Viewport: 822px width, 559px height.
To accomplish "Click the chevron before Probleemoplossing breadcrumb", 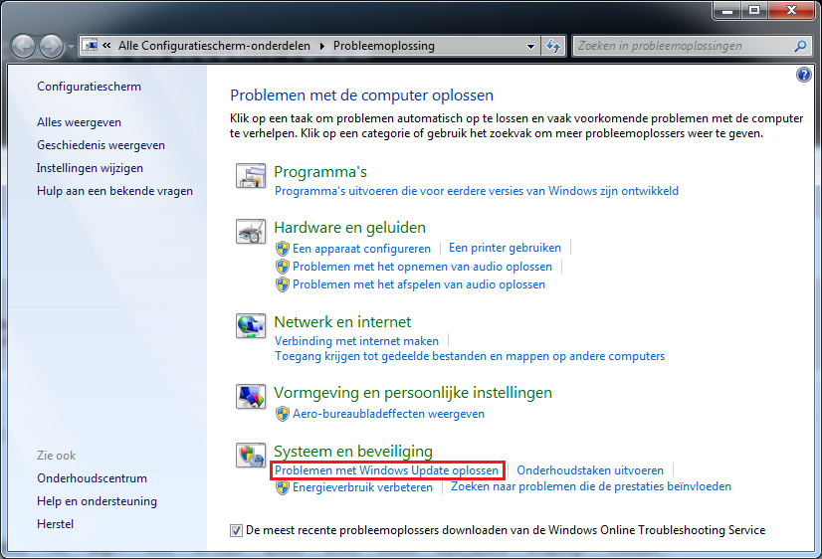I will click(321, 46).
